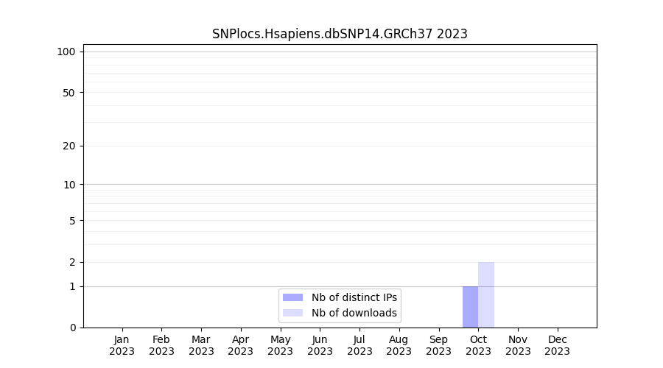Click the Mar 2023 x-axis label

201,345
